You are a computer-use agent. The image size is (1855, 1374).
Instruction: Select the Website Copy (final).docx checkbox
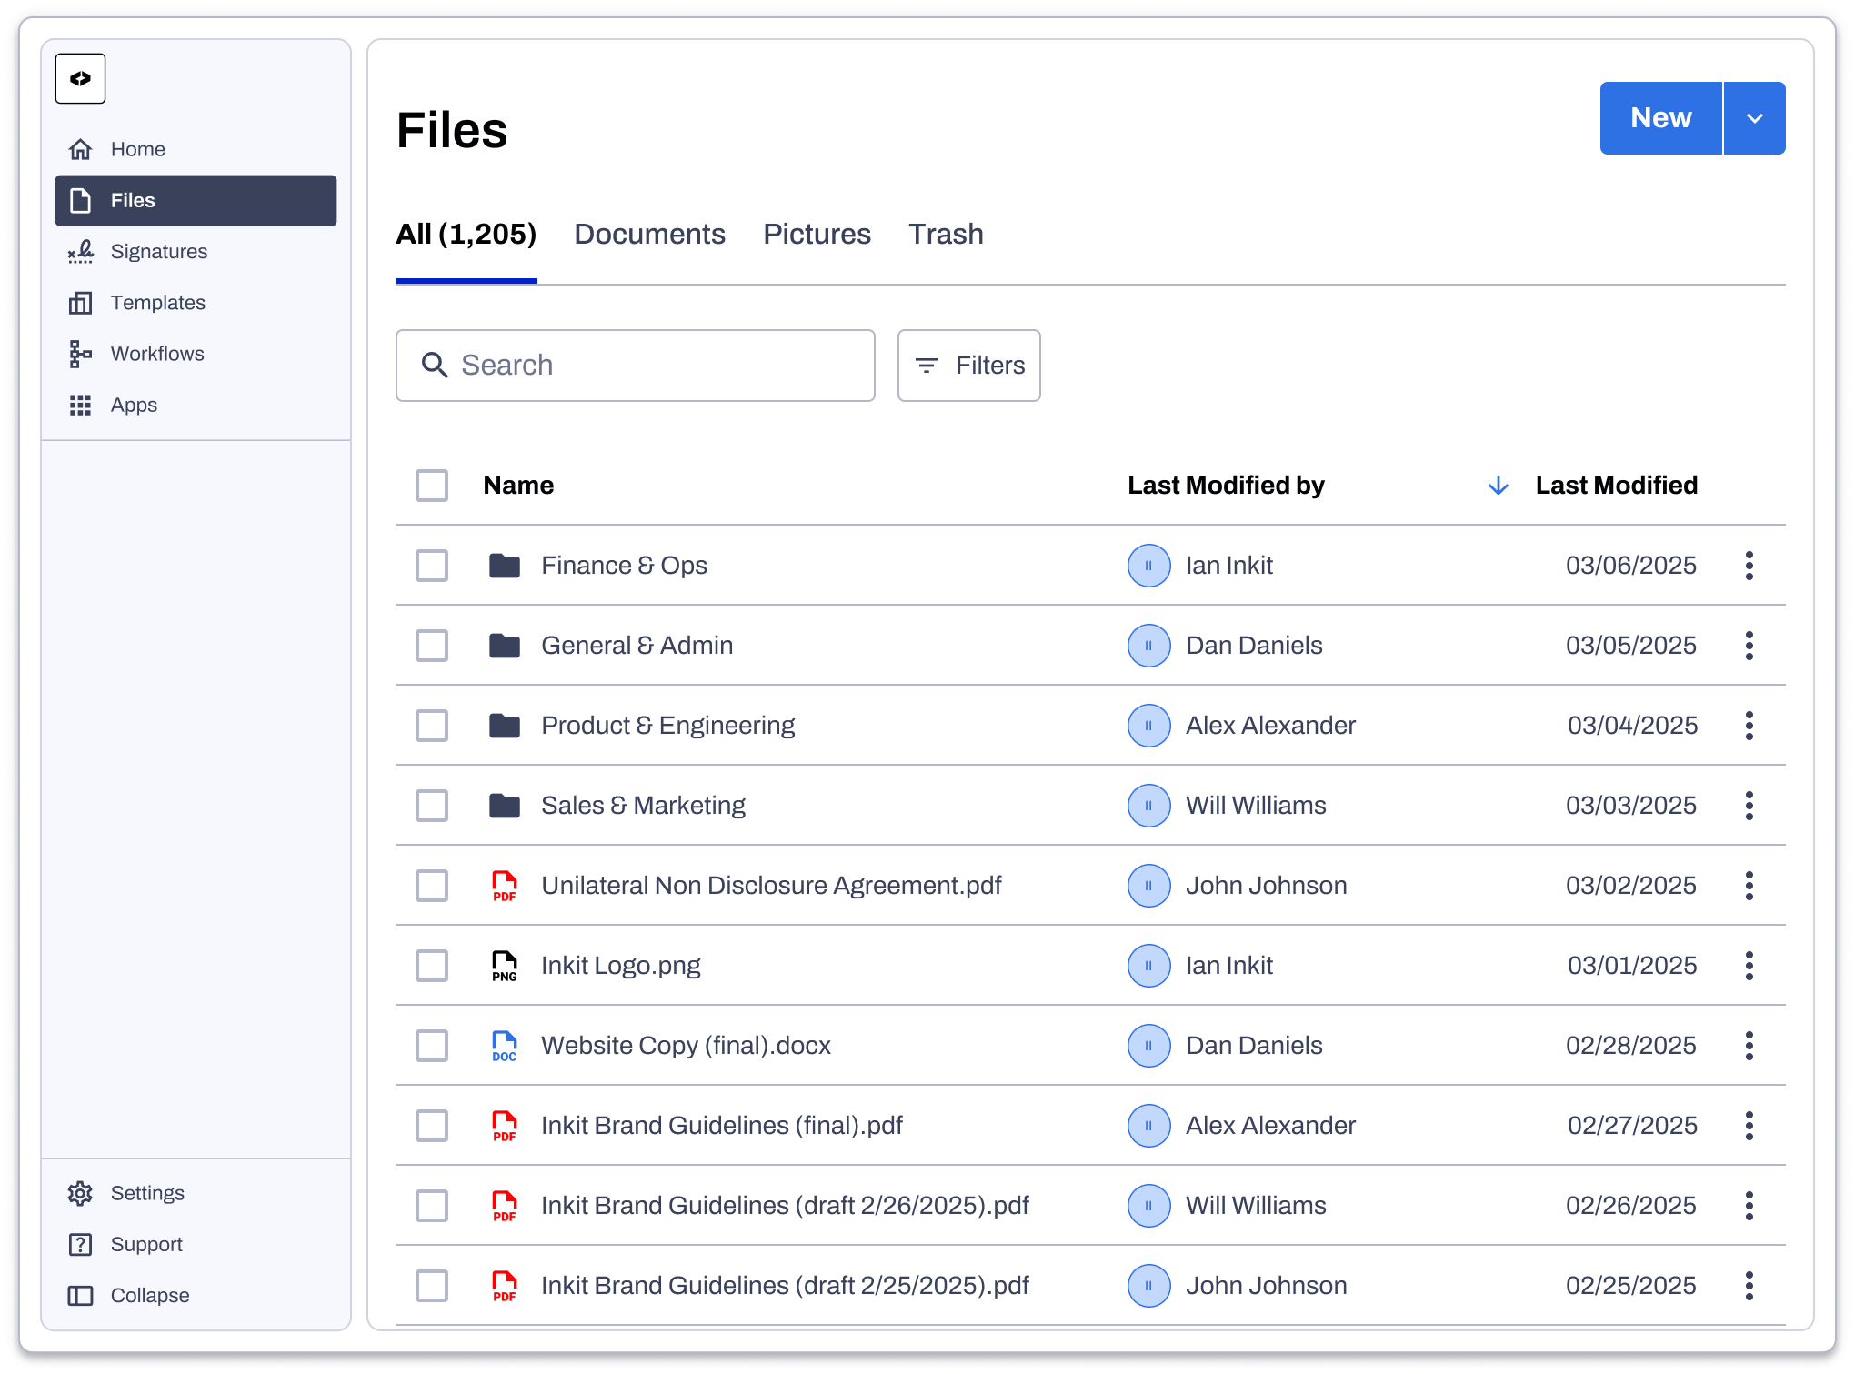432,1046
